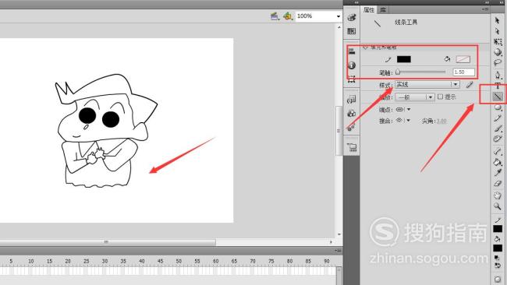Select the Deco tool
507x285 pixels.
coord(498,139)
